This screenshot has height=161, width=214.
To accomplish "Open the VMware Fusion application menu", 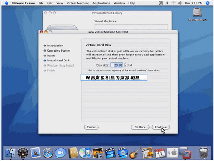I will pyautogui.click(x=23, y=3).
